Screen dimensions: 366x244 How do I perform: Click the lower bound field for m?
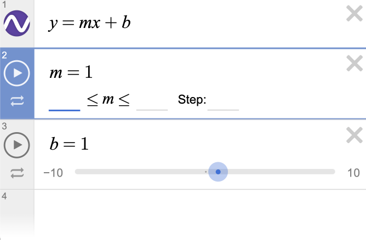coord(65,102)
